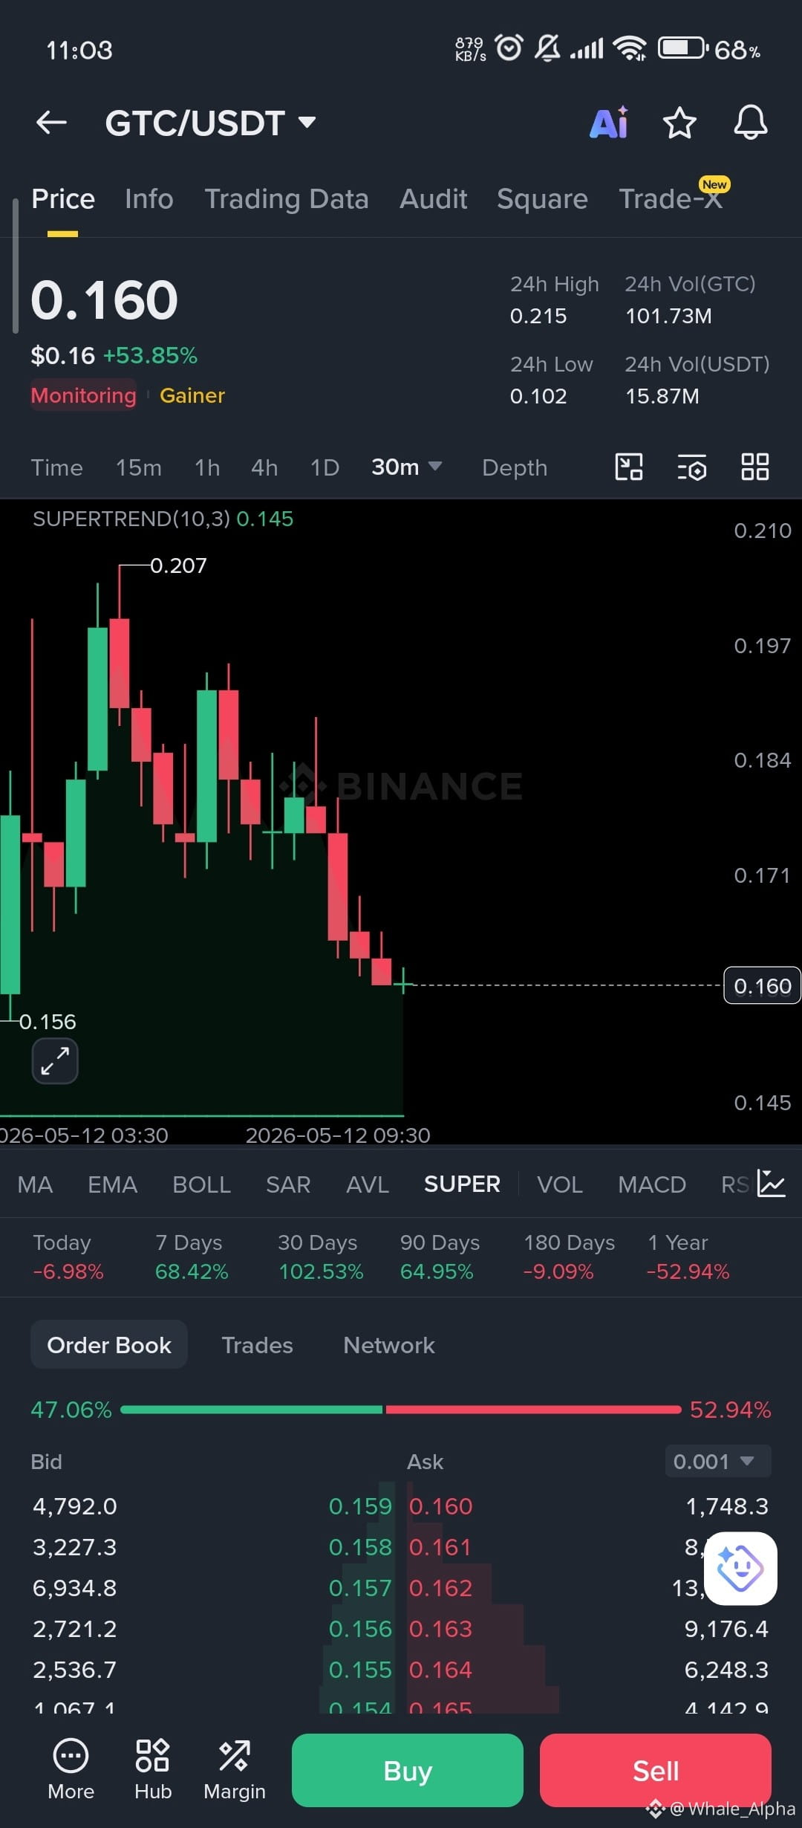Image resolution: width=802 pixels, height=1828 pixels.
Task: Select the 4h chart interval
Action: pos(264,467)
